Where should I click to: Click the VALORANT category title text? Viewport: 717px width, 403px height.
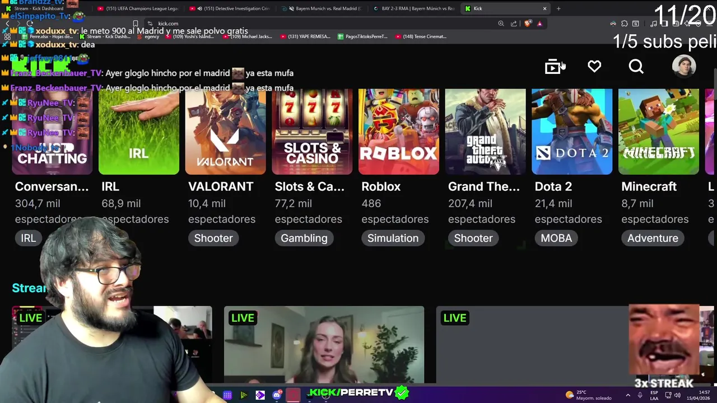click(x=221, y=186)
